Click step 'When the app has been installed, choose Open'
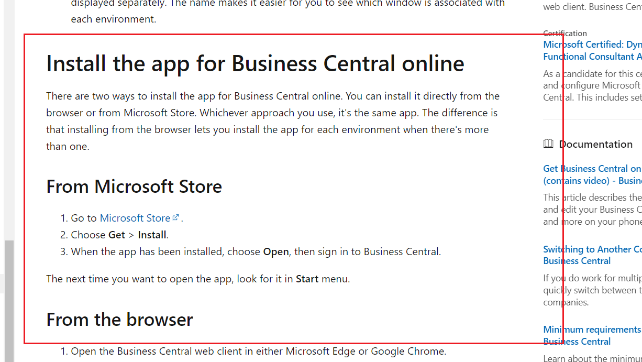 pos(256,251)
